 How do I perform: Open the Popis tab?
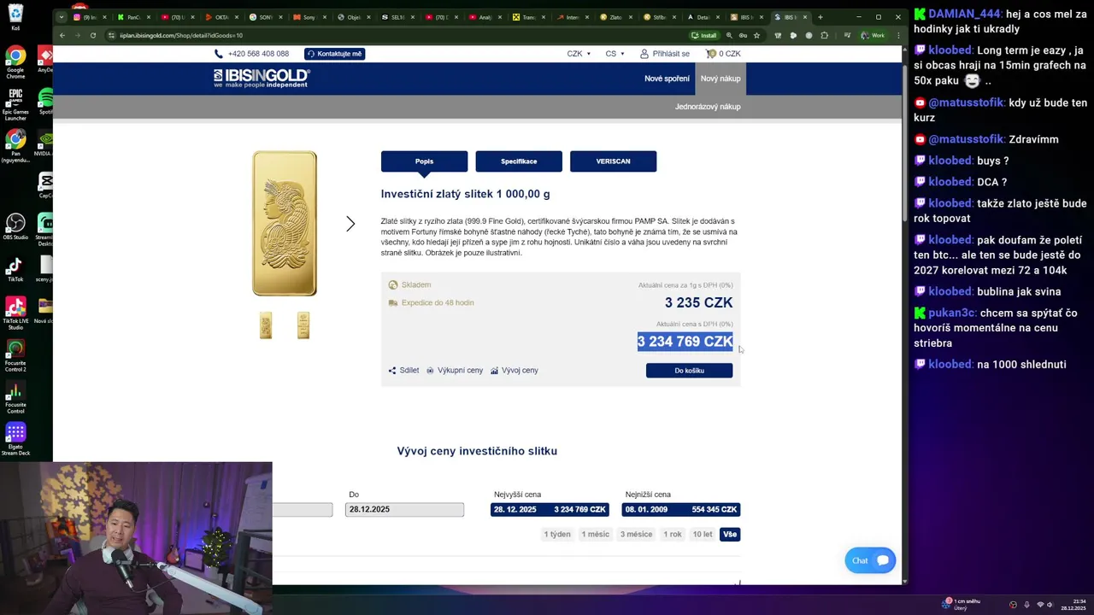coord(424,161)
